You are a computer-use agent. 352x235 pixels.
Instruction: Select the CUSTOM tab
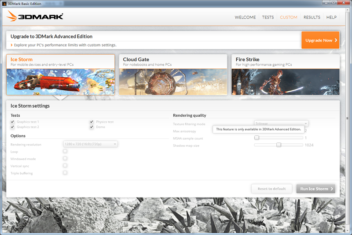pos(289,17)
